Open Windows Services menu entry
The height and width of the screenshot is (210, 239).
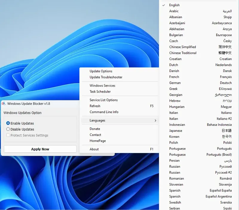pyautogui.click(x=120, y=85)
